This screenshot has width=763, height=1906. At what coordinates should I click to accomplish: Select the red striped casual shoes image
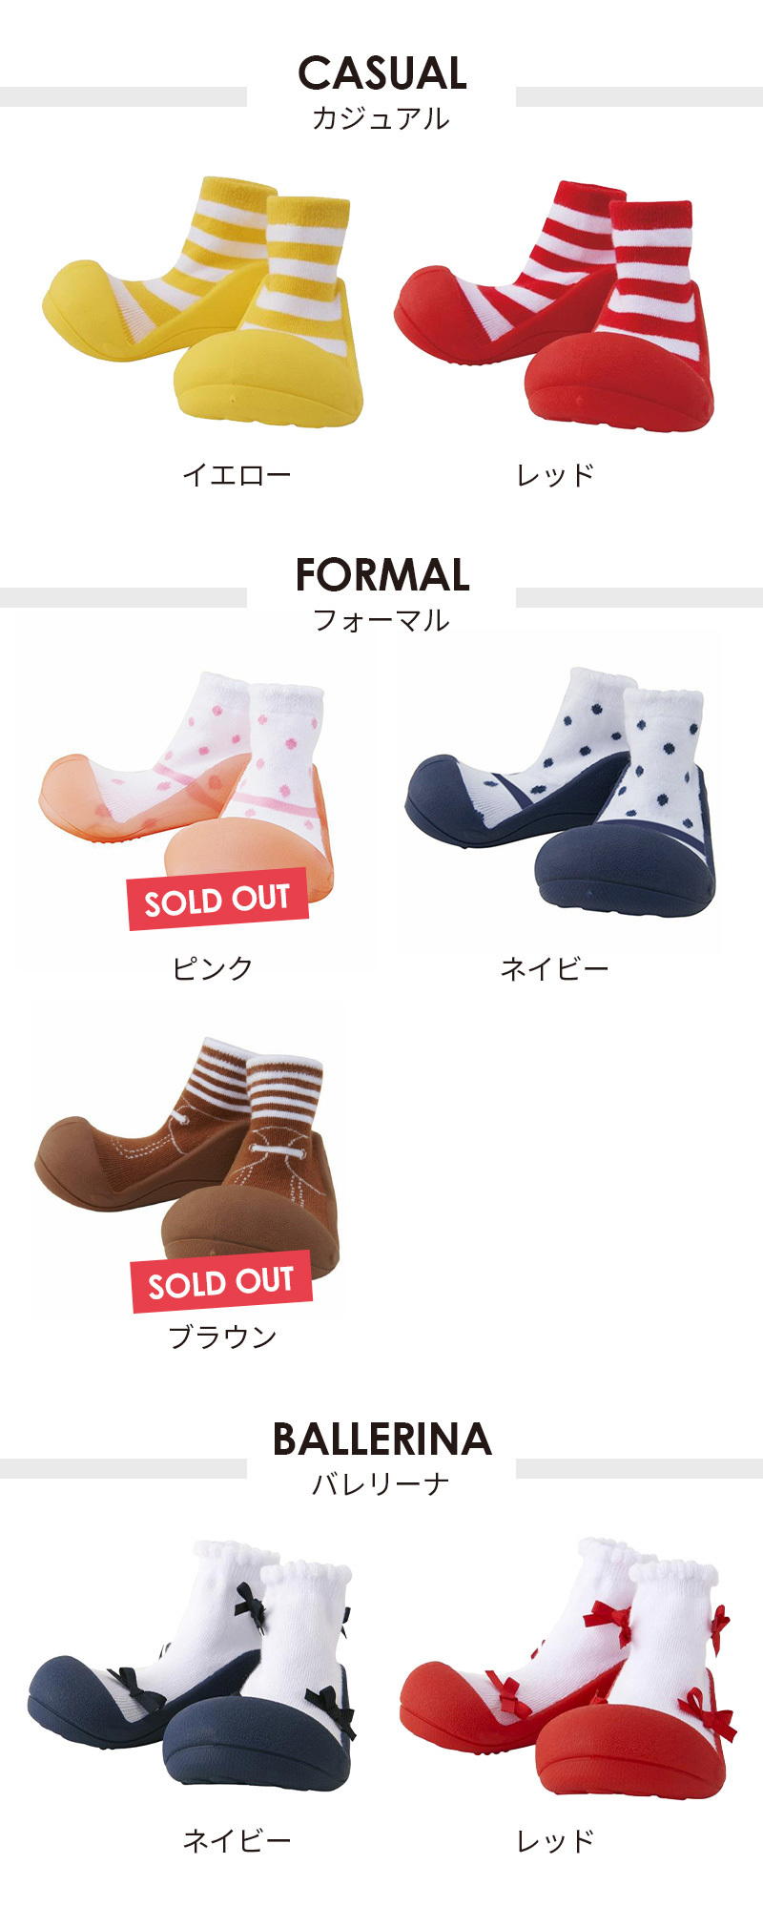tap(554, 305)
